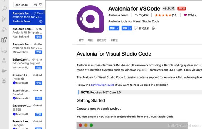Switch to the Features tab
The height and width of the screenshot is (129, 202).
coord(90,40)
